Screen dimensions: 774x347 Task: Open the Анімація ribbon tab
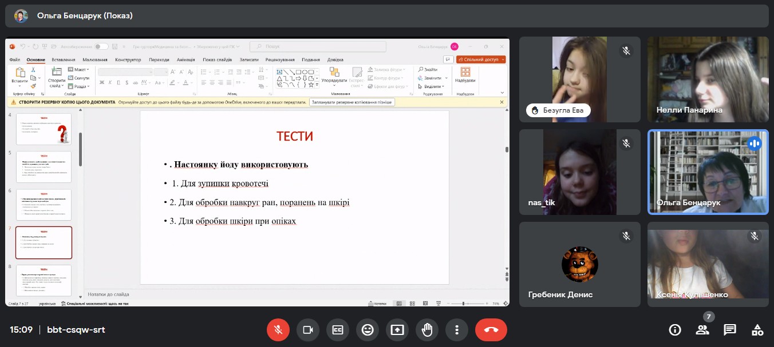[185, 59]
